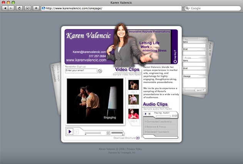Click the Google search field

pos(213,8)
